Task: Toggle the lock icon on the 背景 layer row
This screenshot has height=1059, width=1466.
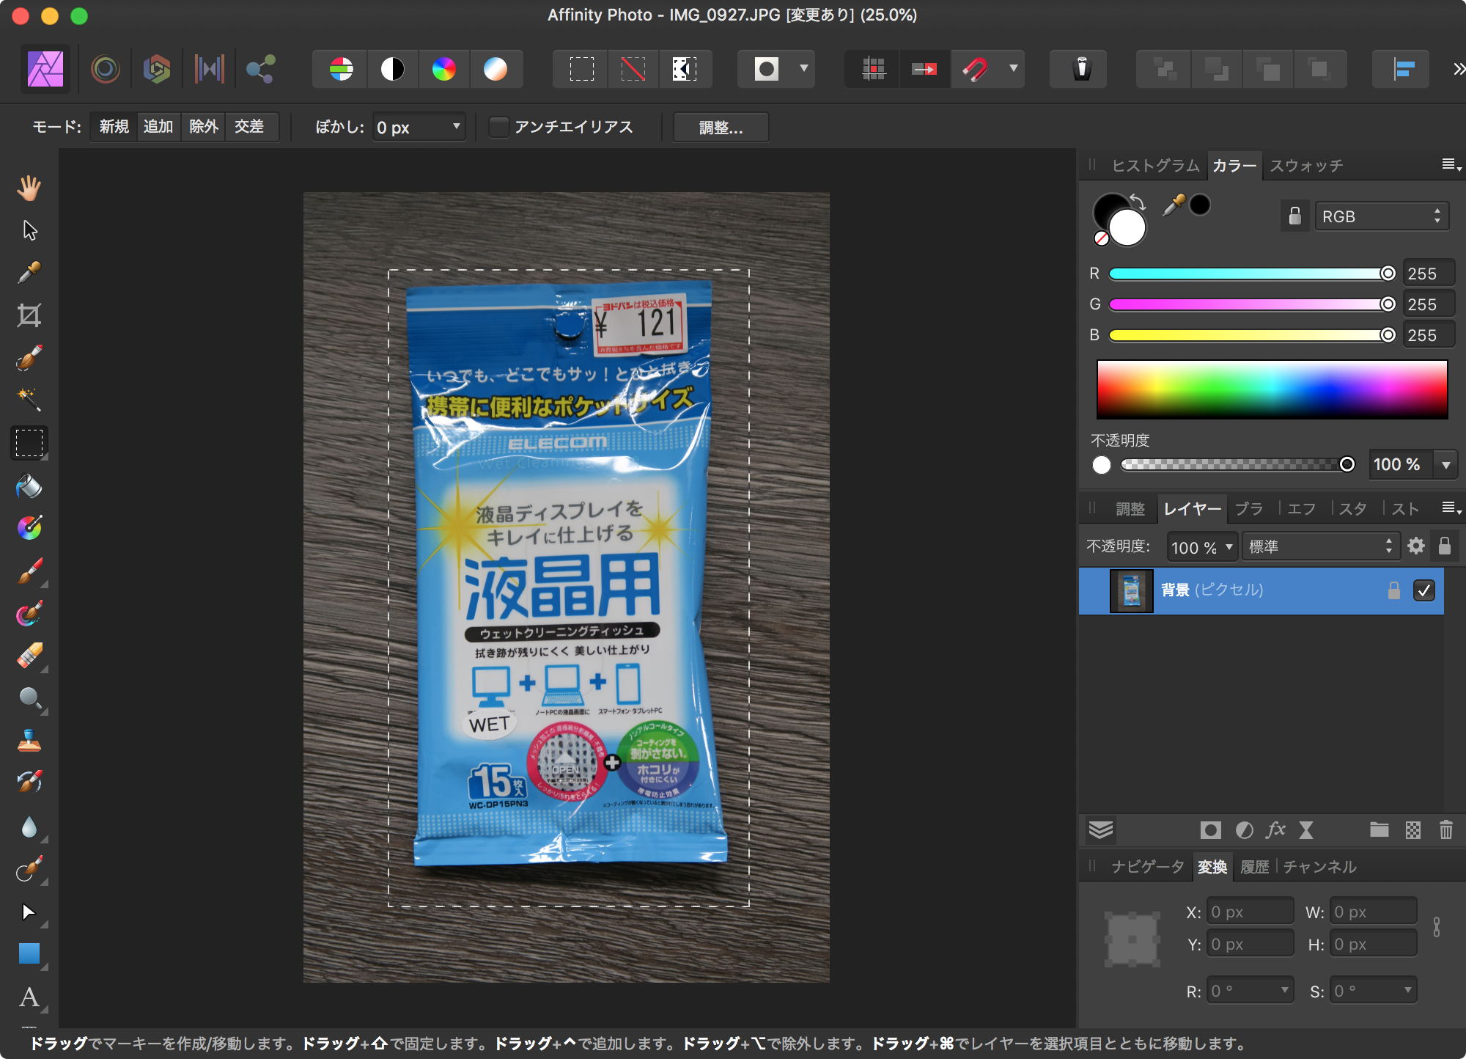Action: [1394, 590]
